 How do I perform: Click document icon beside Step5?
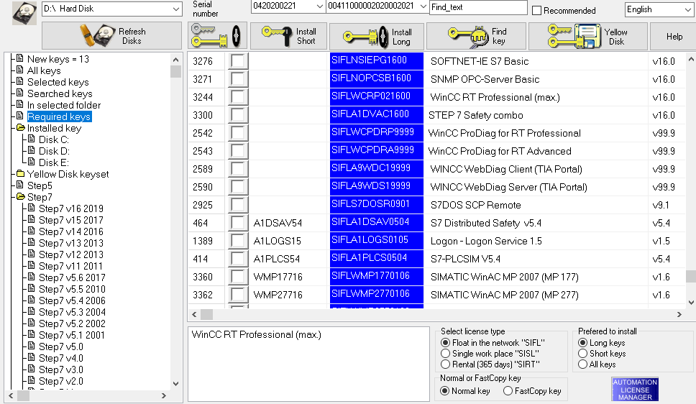[19, 185]
